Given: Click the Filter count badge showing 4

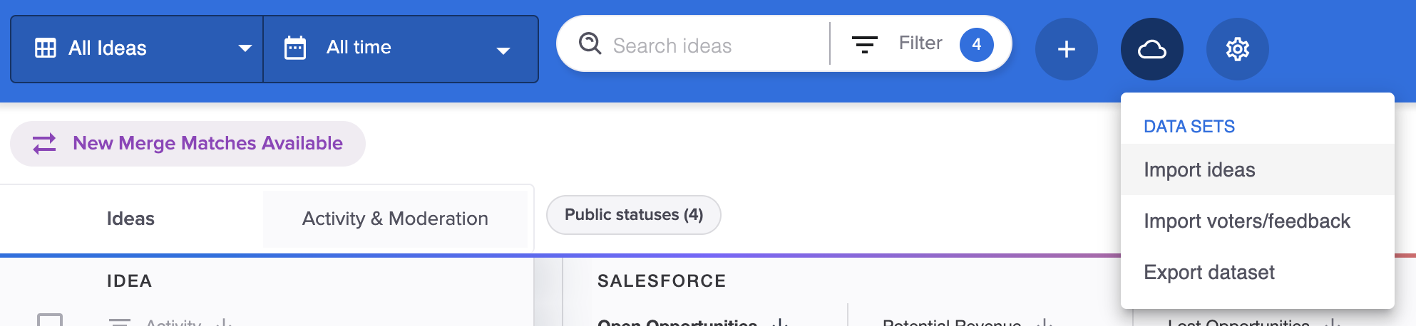Looking at the screenshot, I should pyautogui.click(x=976, y=44).
